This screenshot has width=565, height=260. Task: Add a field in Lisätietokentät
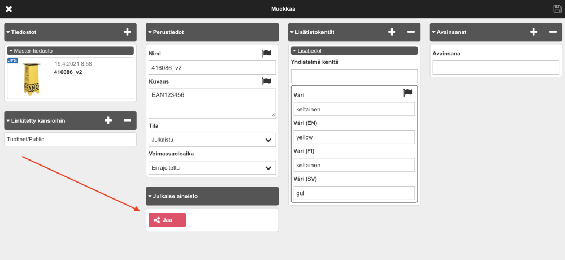point(392,32)
